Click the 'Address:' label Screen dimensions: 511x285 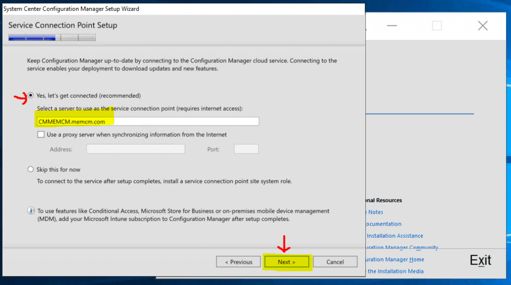pyautogui.click(x=61, y=149)
